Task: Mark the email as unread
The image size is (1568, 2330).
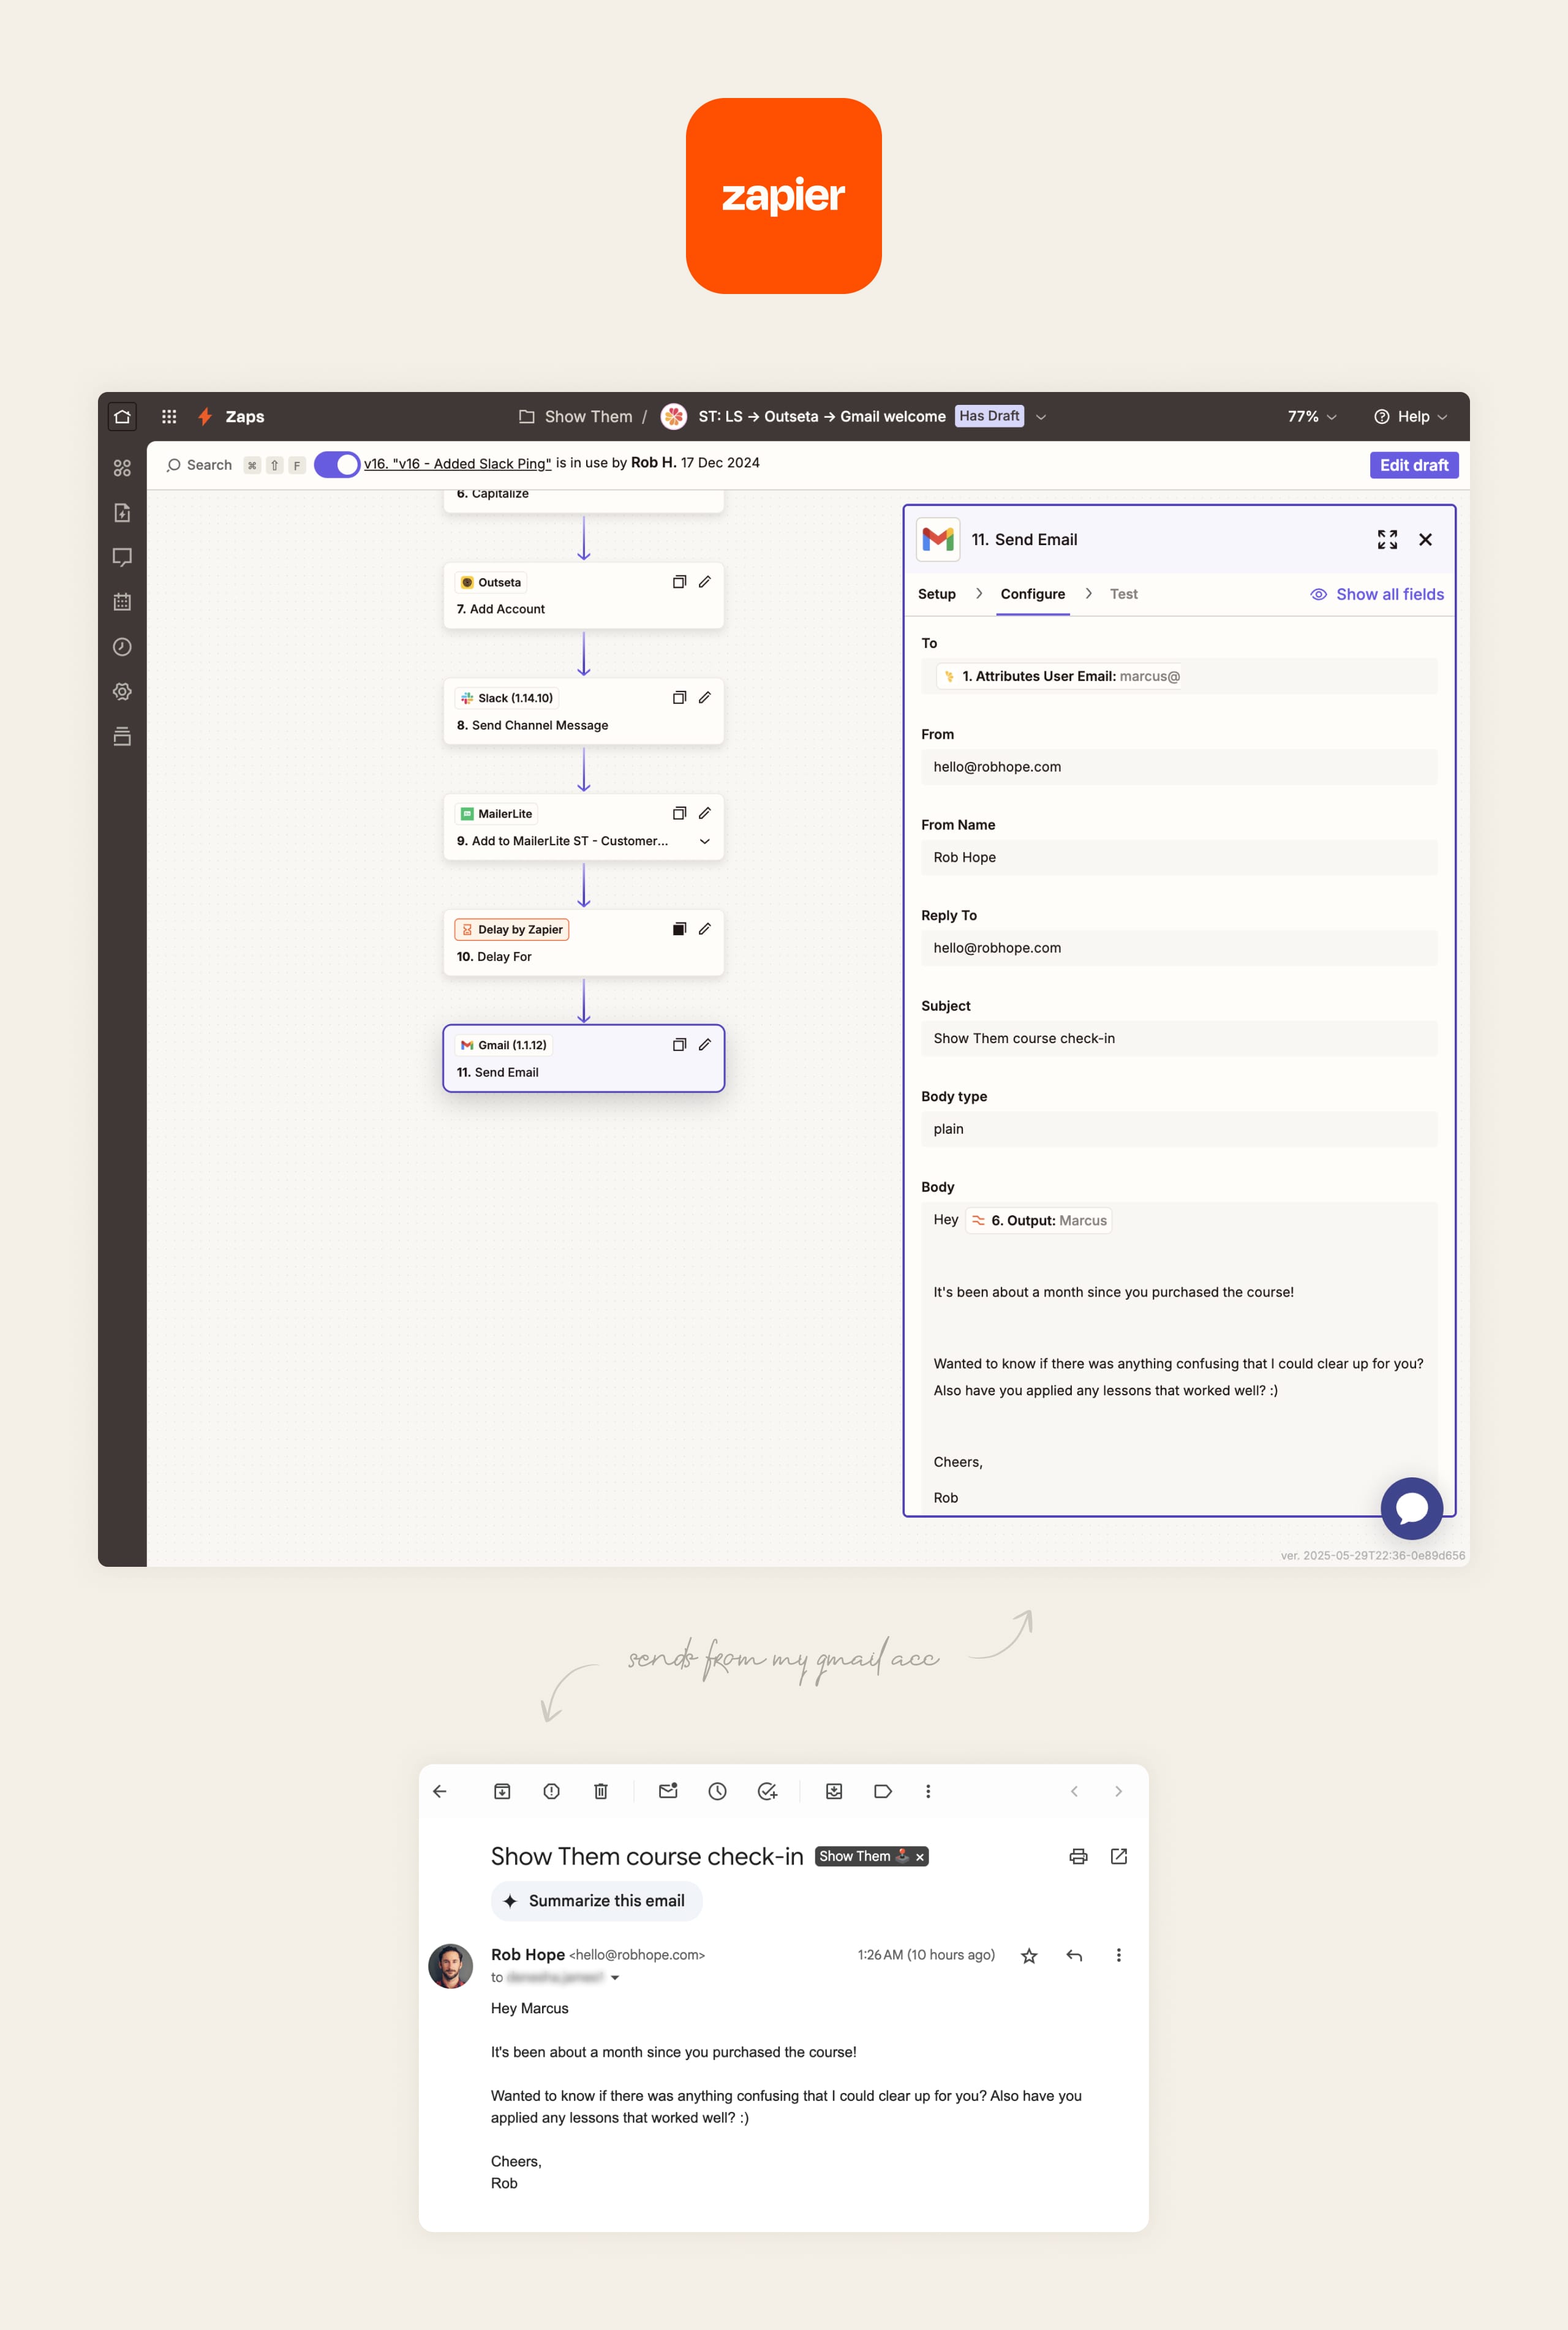Action: pyautogui.click(x=668, y=1791)
